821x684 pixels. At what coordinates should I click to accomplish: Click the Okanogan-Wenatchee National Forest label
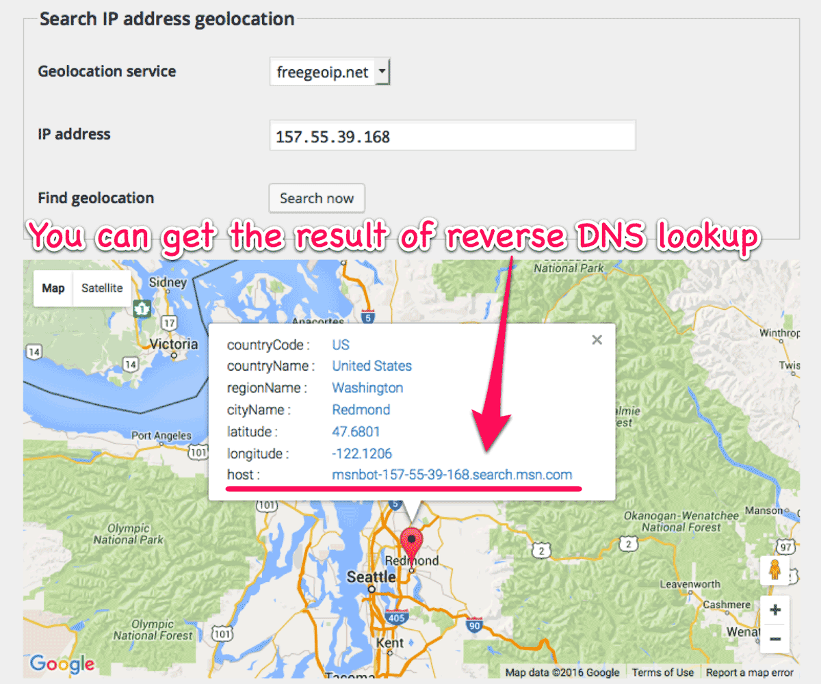click(x=681, y=521)
